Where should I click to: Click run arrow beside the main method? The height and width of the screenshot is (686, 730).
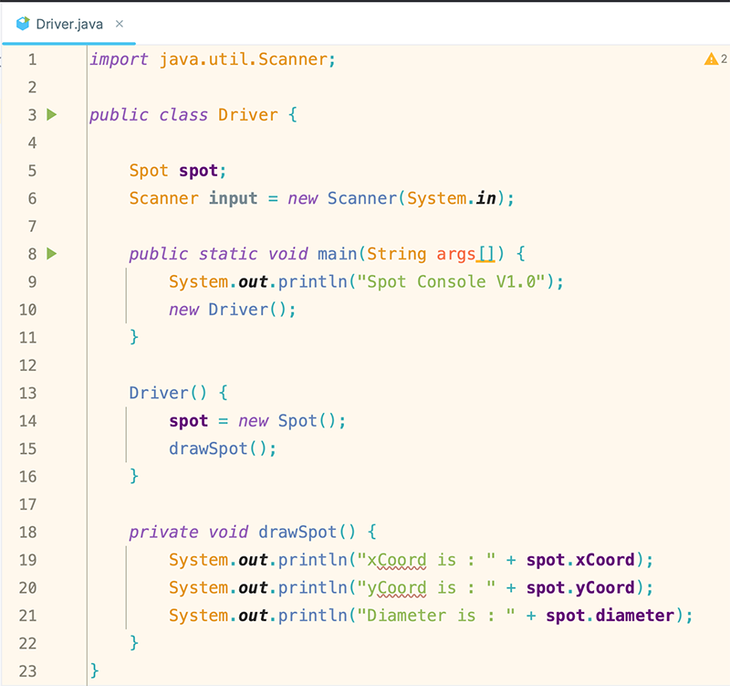coord(52,253)
